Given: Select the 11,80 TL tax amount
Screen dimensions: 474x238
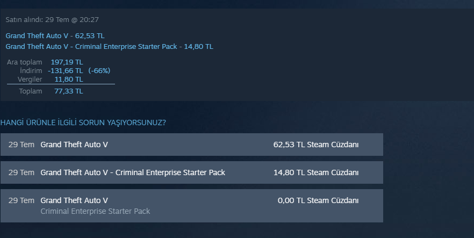Looking at the screenshot, I should click(69, 80).
